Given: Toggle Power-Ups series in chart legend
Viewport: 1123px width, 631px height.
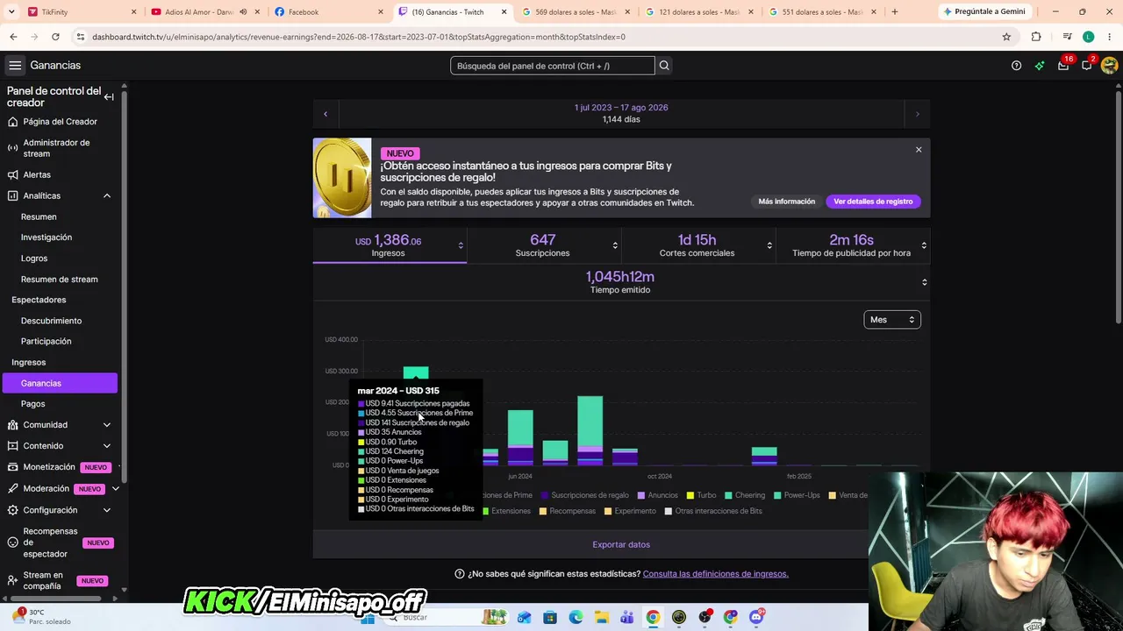Looking at the screenshot, I should (797, 495).
